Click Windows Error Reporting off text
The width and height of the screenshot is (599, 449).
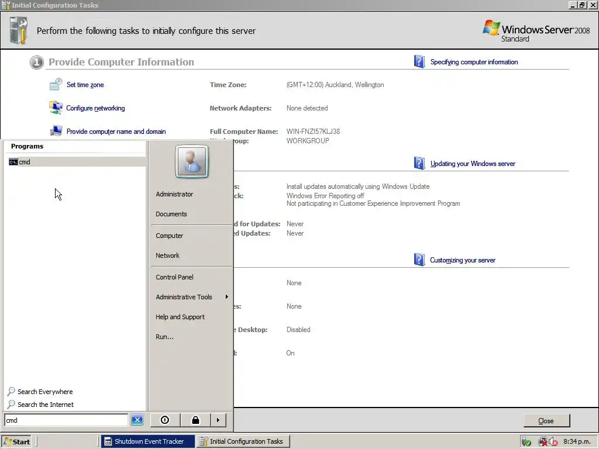[325, 196]
